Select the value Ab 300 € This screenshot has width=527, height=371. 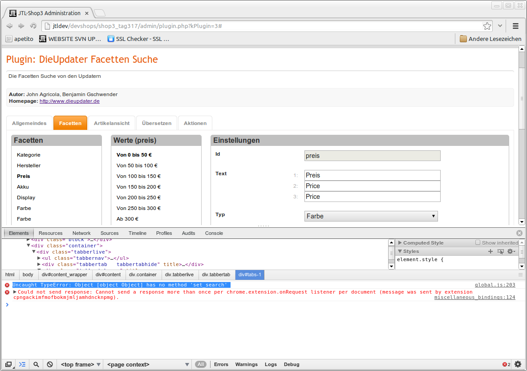click(127, 219)
